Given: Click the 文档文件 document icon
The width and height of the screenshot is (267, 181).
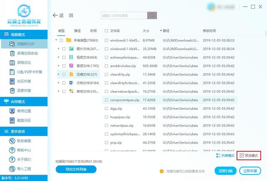Looking at the screenshot, I should click(71, 83).
